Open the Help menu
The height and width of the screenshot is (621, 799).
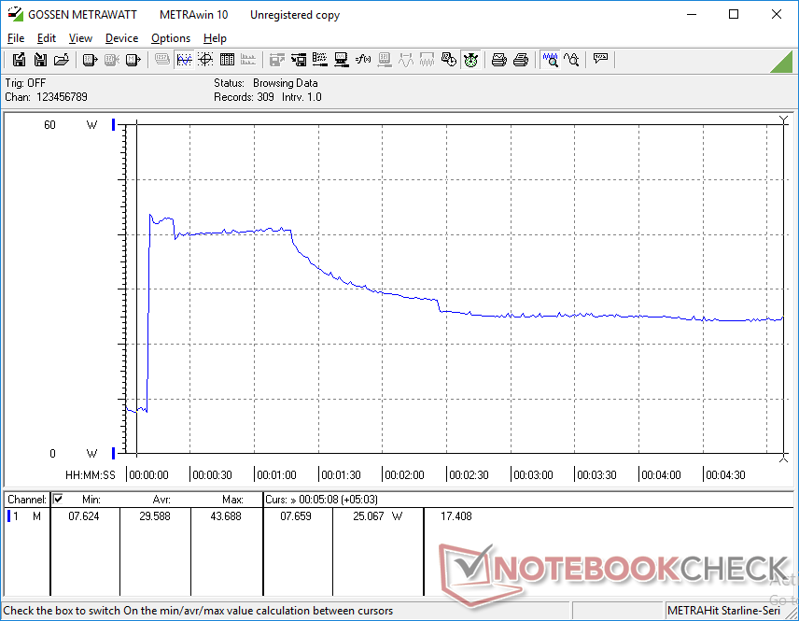point(215,38)
